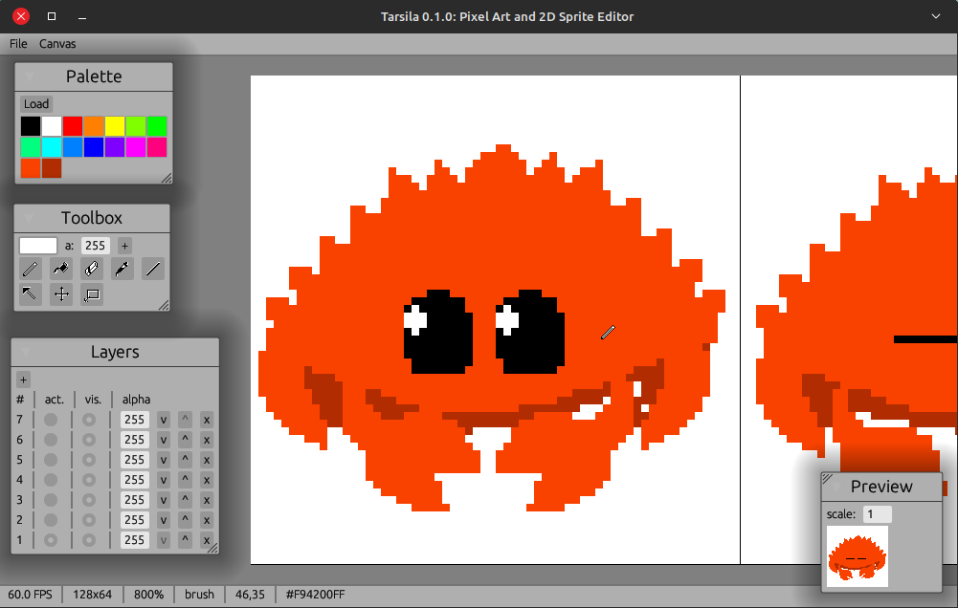This screenshot has height=608, width=958.
Task: Collapse the Layers panel
Action: pos(25,352)
